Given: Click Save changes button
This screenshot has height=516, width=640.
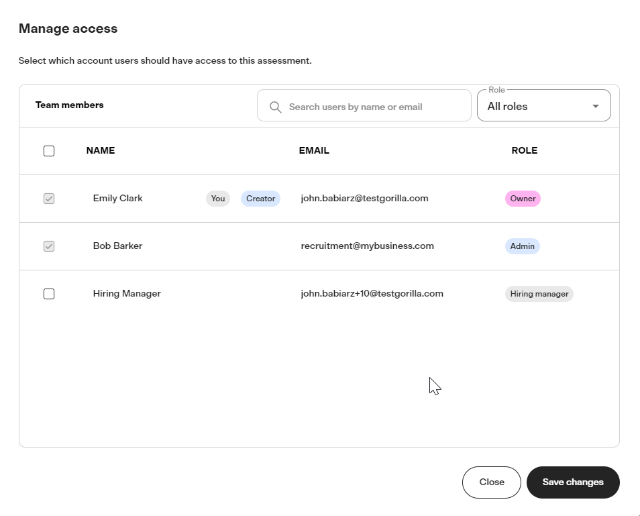Looking at the screenshot, I should pyautogui.click(x=573, y=482).
